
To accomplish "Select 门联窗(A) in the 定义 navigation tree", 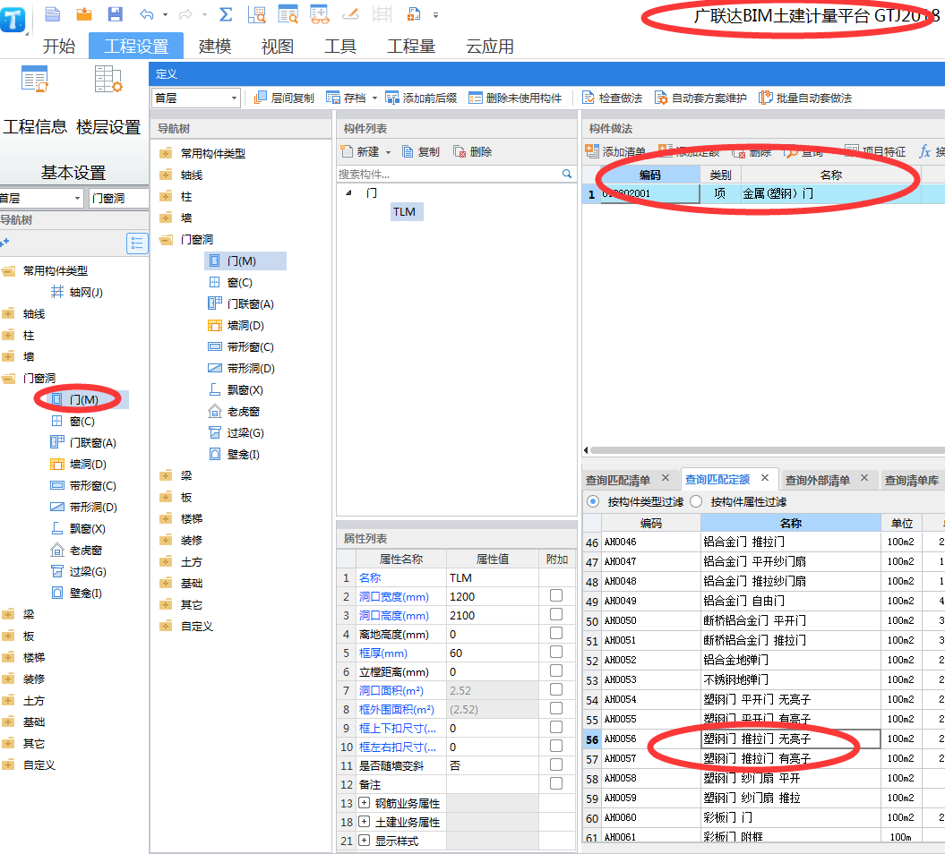I will pyautogui.click(x=241, y=304).
